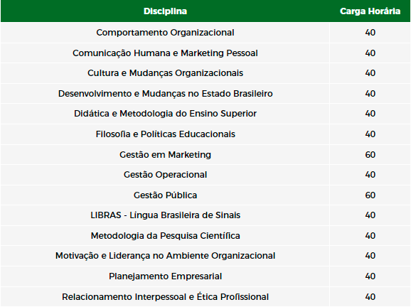Screen dimensions: 411x307
Task: Select Motivação e Liderança no Ambiente Organizacional
Action: pyautogui.click(x=165, y=256)
